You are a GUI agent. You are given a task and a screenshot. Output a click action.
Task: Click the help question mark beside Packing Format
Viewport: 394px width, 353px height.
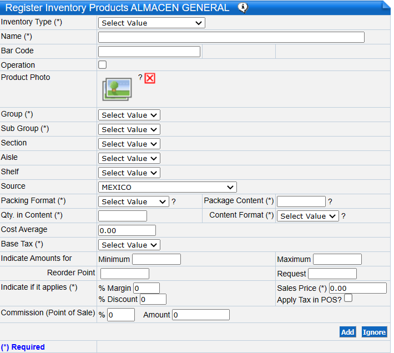click(x=174, y=202)
